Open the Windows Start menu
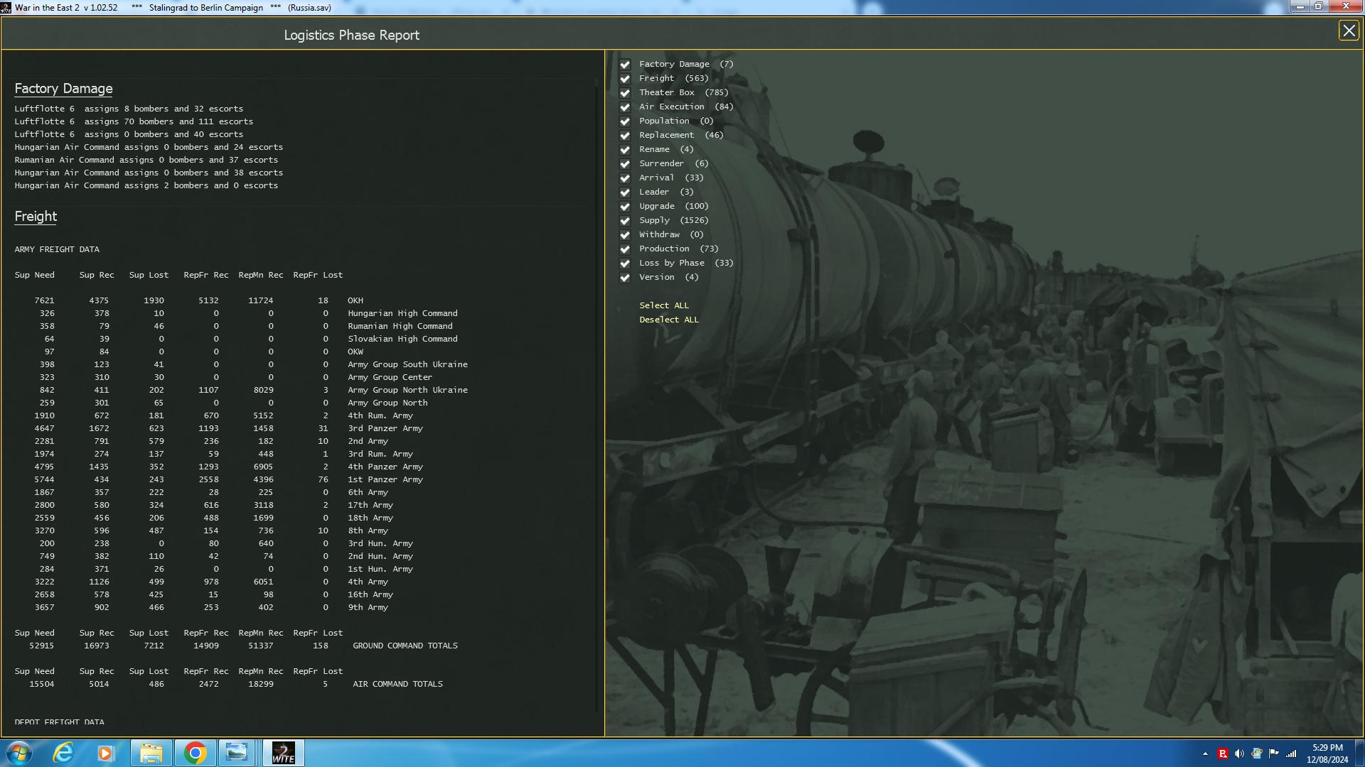Image resolution: width=1365 pixels, height=767 pixels. [18, 752]
